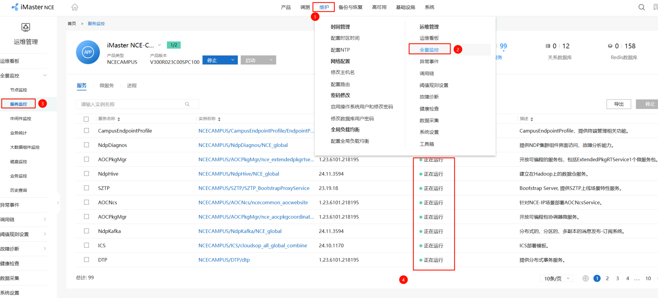Open the 10条/页 page size dropdown

556,278
